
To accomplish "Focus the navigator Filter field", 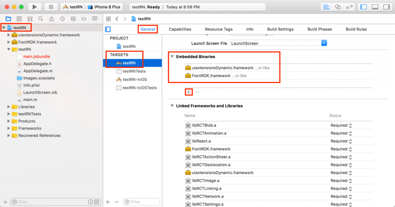I will point(56,202).
